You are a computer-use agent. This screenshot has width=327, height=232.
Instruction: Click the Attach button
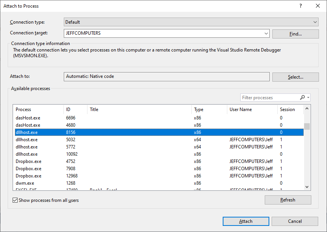(x=246, y=221)
